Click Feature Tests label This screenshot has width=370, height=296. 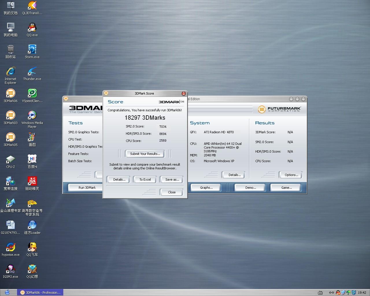(78, 154)
